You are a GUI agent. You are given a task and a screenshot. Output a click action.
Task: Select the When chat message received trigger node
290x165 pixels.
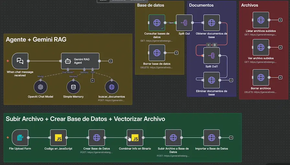coord(20,61)
